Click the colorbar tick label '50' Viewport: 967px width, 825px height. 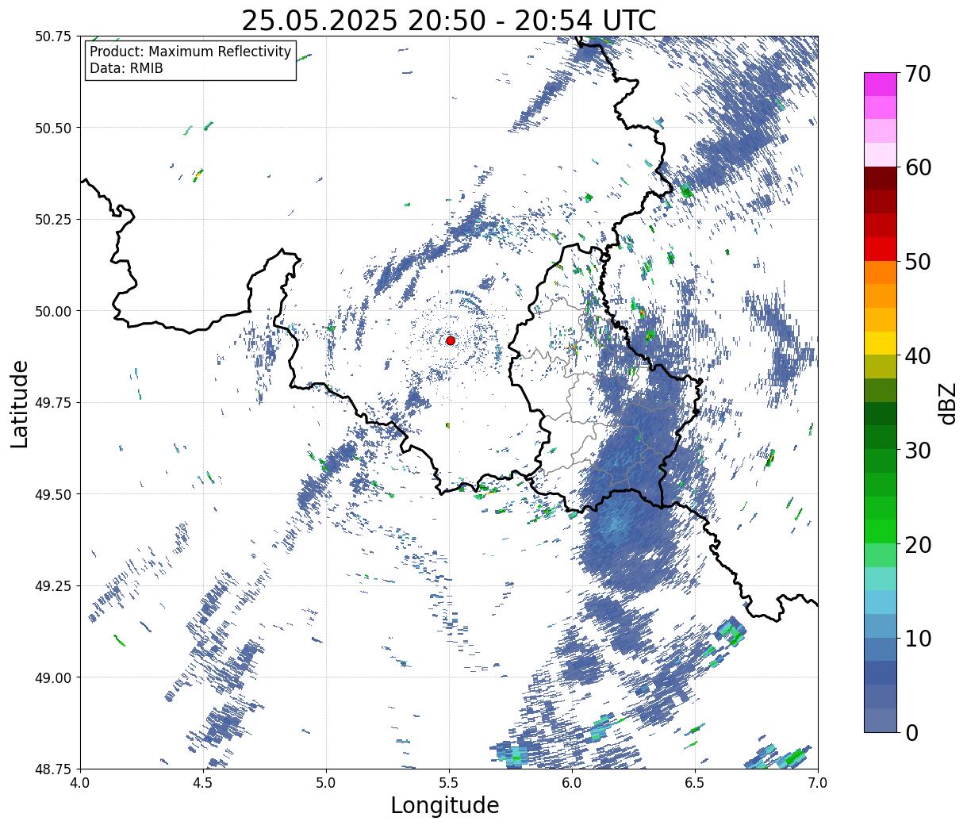coord(918,262)
